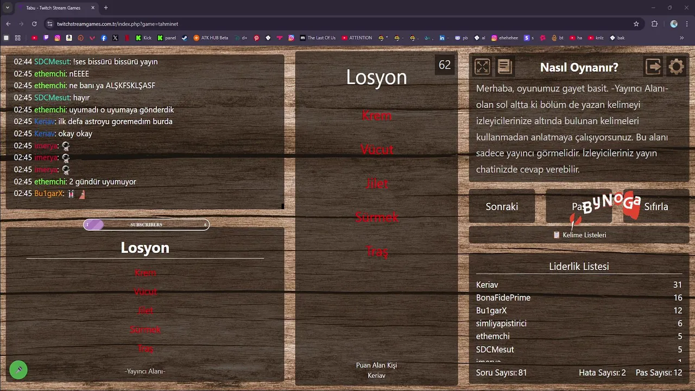Bookmark this page with star icon
This screenshot has width=695, height=391.
(x=636, y=24)
